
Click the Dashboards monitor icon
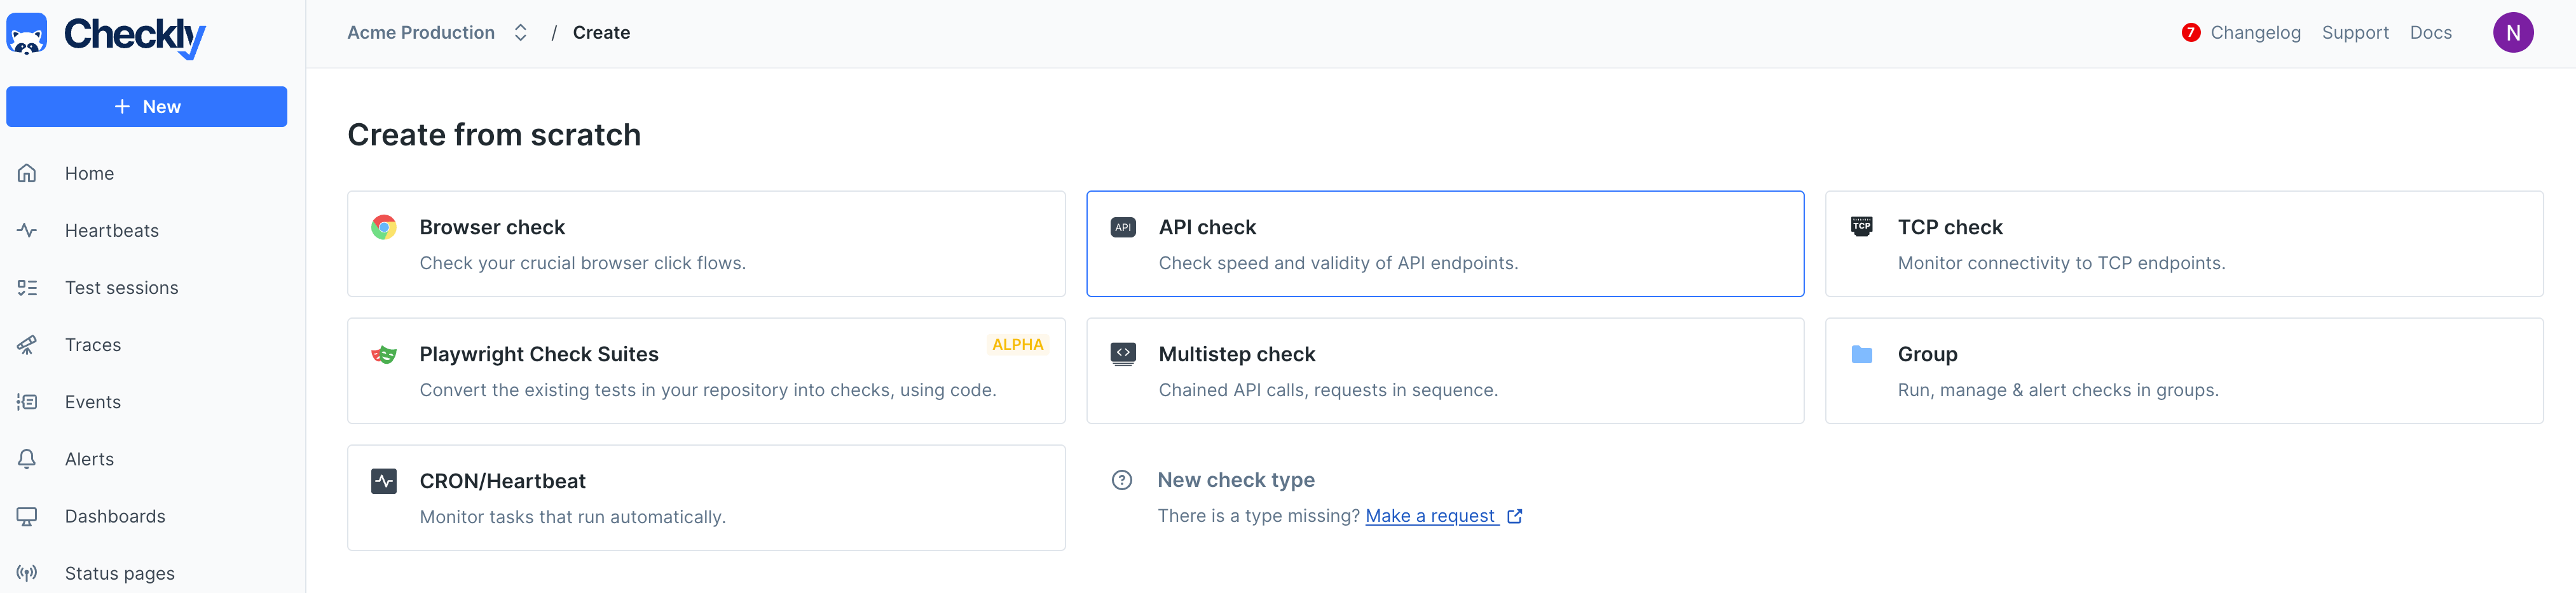27,516
